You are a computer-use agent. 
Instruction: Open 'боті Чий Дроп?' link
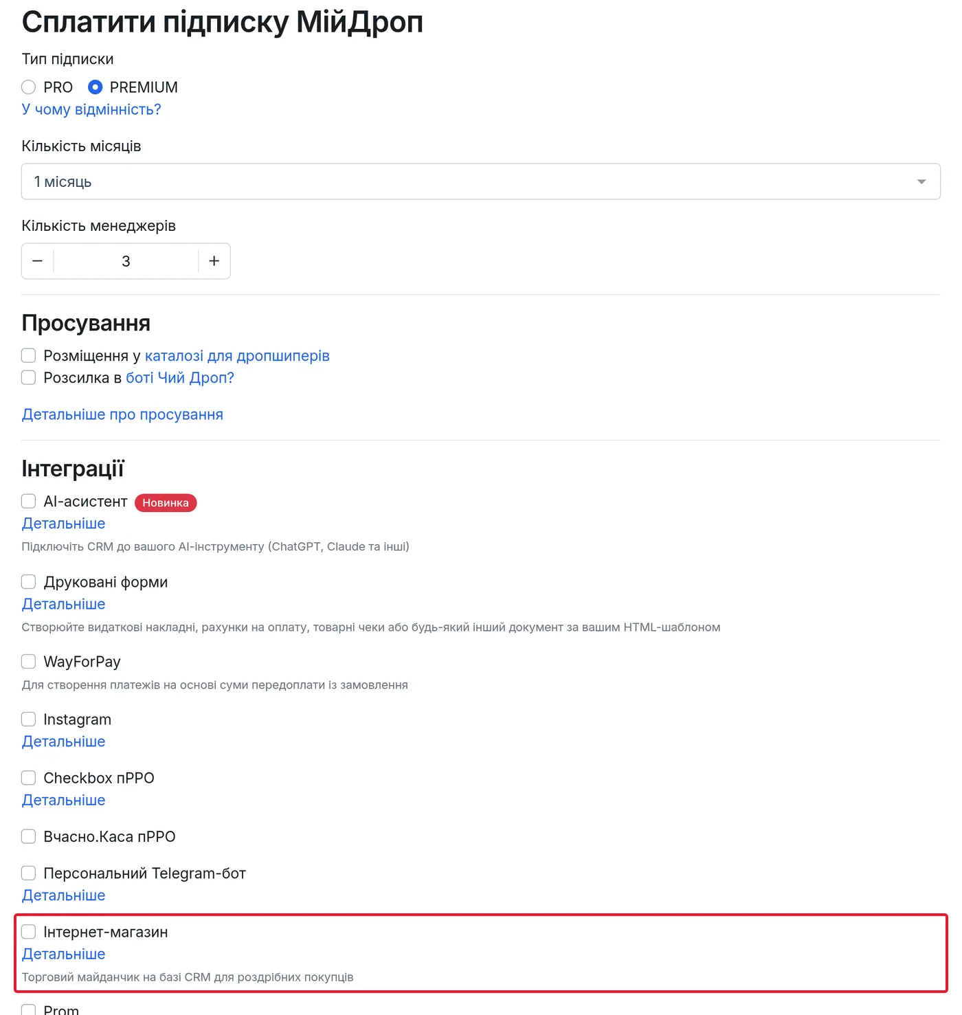tap(180, 378)
